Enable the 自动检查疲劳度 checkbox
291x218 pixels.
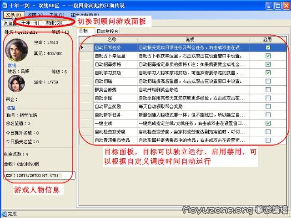(x=268, y=132)
